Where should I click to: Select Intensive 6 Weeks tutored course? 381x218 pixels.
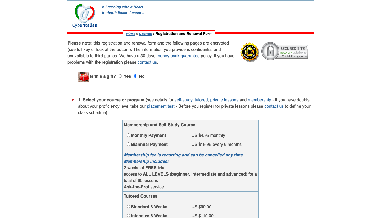(x=128, y=216)
